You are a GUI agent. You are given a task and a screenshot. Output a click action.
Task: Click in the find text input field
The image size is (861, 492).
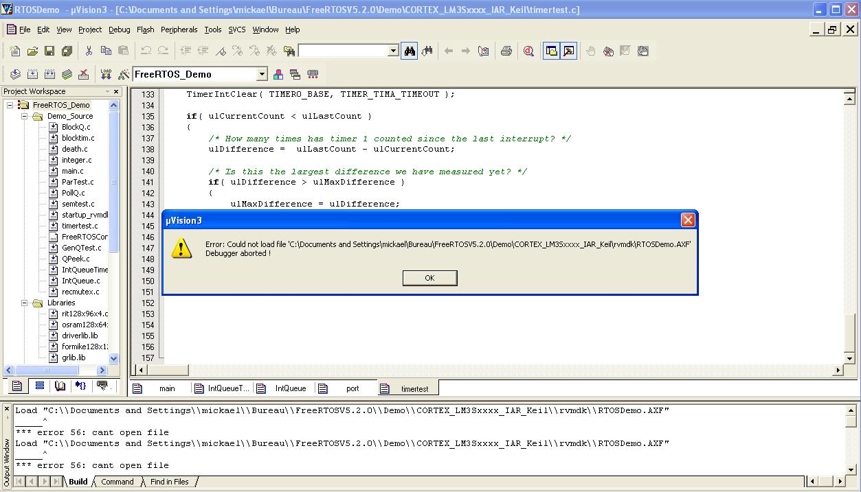tap(343, 51)
